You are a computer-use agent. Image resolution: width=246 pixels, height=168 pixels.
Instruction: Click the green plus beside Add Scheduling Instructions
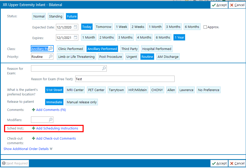pos(33,128)
